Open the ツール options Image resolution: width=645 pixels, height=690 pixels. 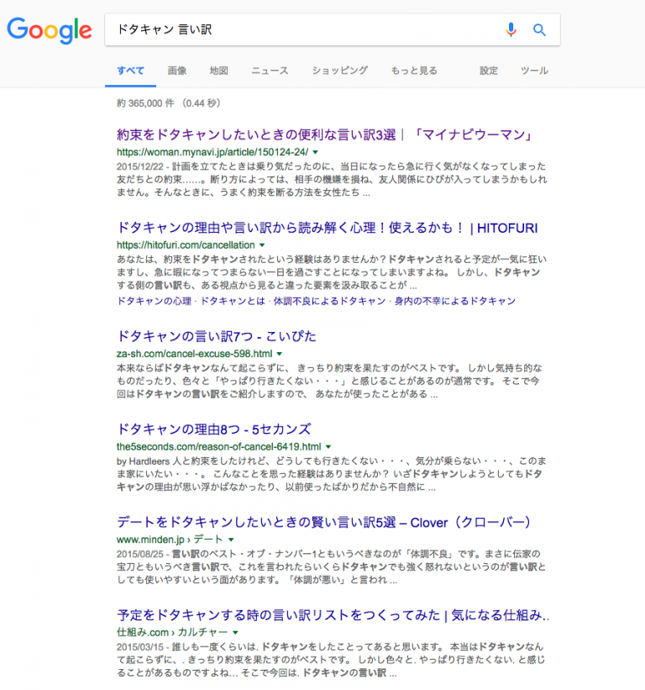[534, 71]
